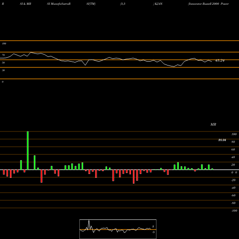Screen dimensions: 239x239
Task: Click the -20 label on MR axis
Action: tap(233, 180)
